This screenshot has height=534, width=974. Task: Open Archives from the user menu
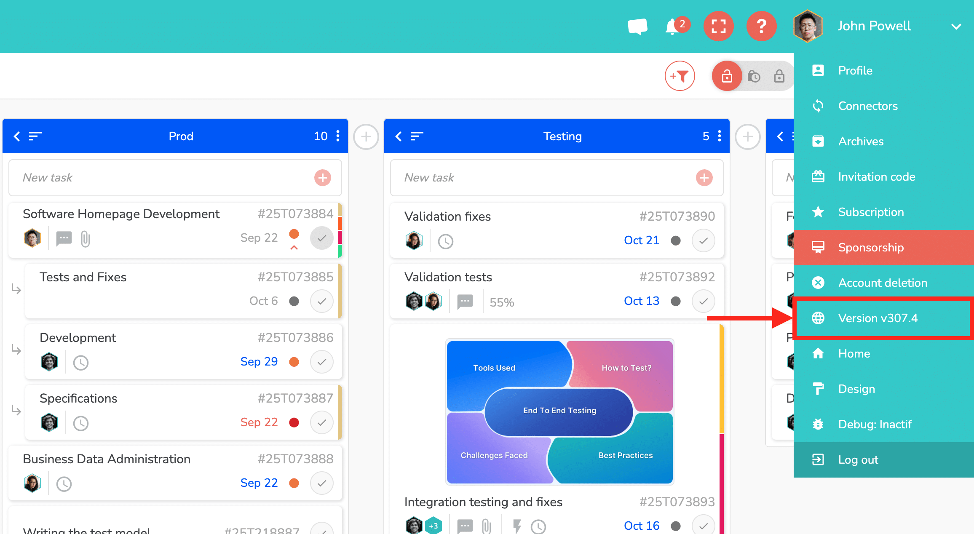coord(861,141)
